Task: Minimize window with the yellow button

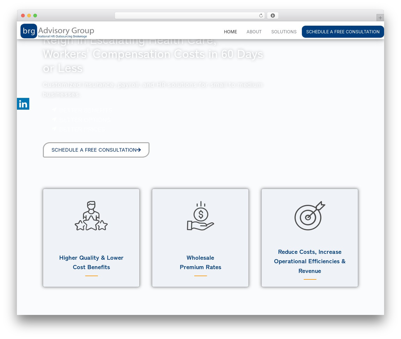Action: point(29,16)
